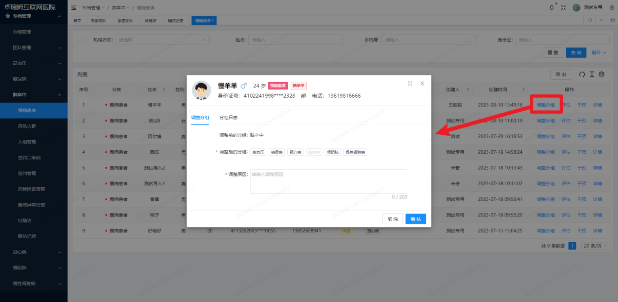Expand 团队管理 in the sidebar
618x302 pixels.
(34, 48)
